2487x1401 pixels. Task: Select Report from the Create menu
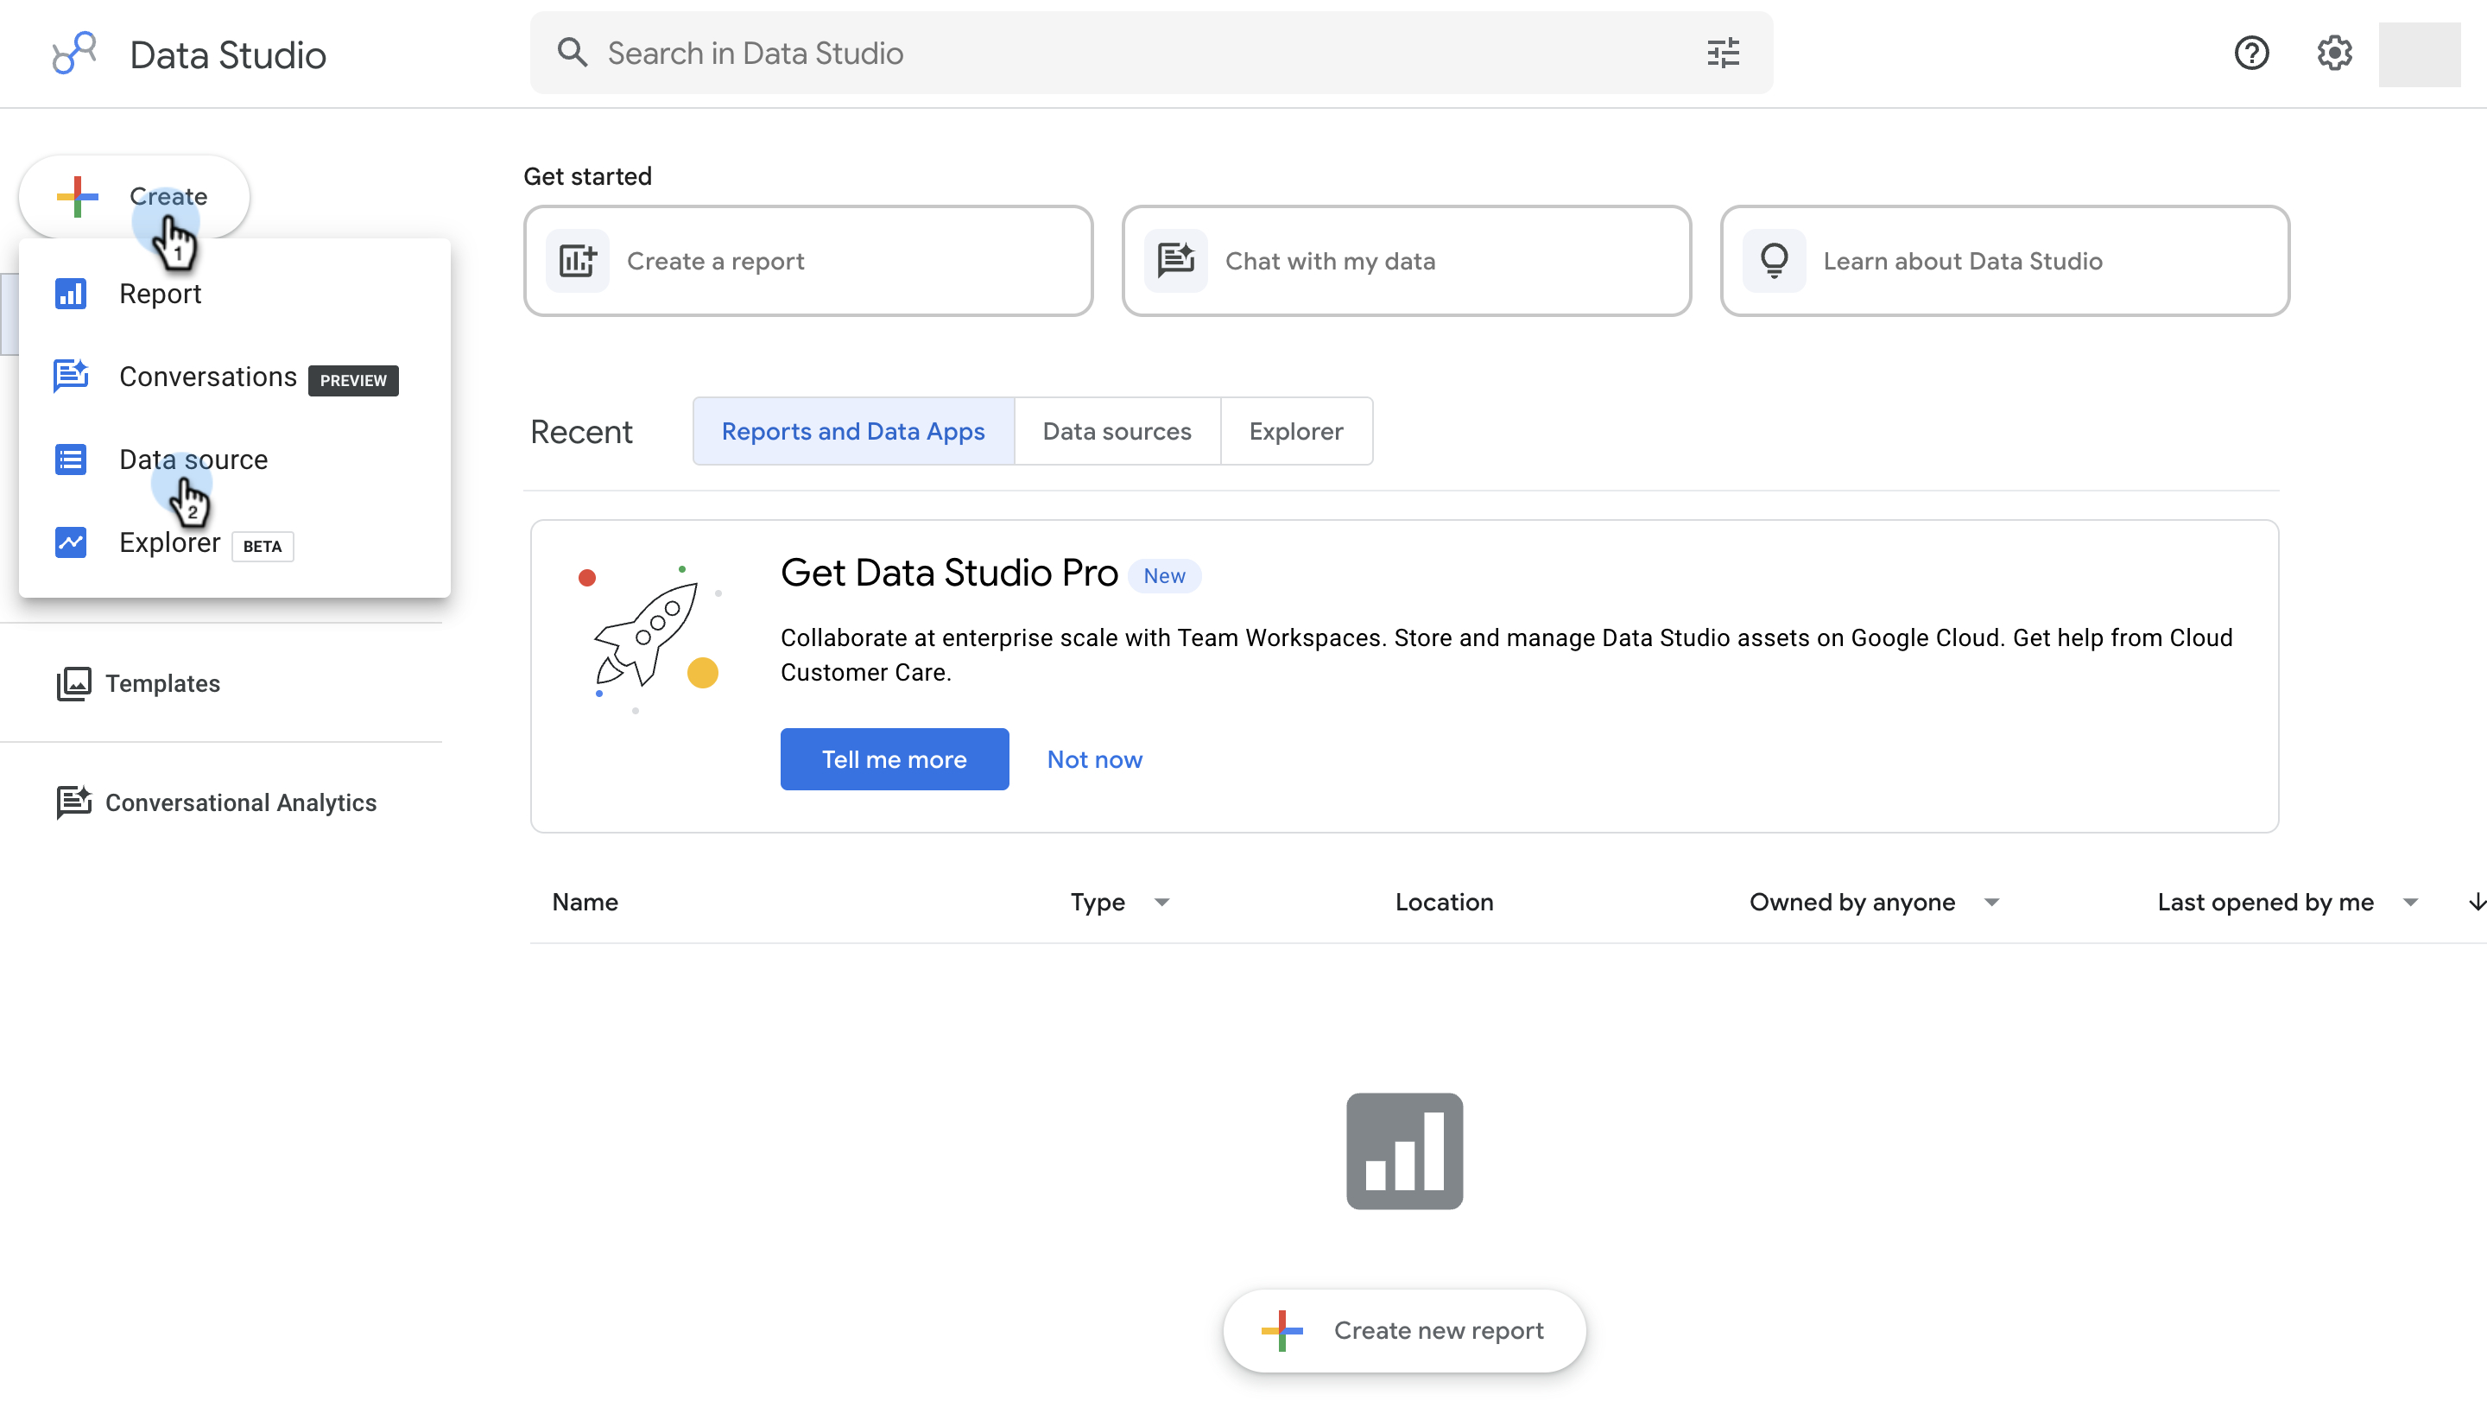pos(235,294)
